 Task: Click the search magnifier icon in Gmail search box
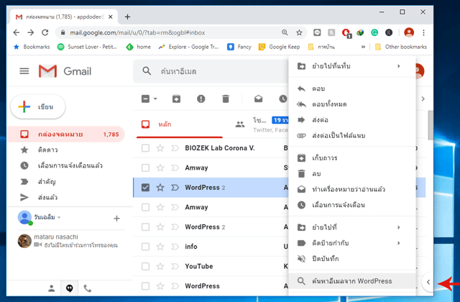pyautogui.click(x=147, y=71)
